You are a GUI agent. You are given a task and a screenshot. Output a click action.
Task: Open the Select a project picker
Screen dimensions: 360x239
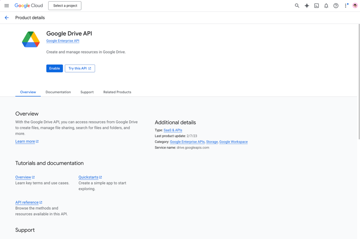pos(65,6)
